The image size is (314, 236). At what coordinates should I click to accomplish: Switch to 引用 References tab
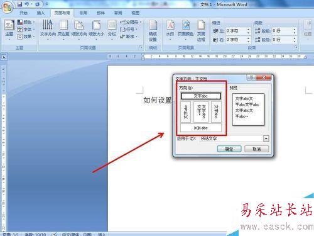(x=84, y=13)
